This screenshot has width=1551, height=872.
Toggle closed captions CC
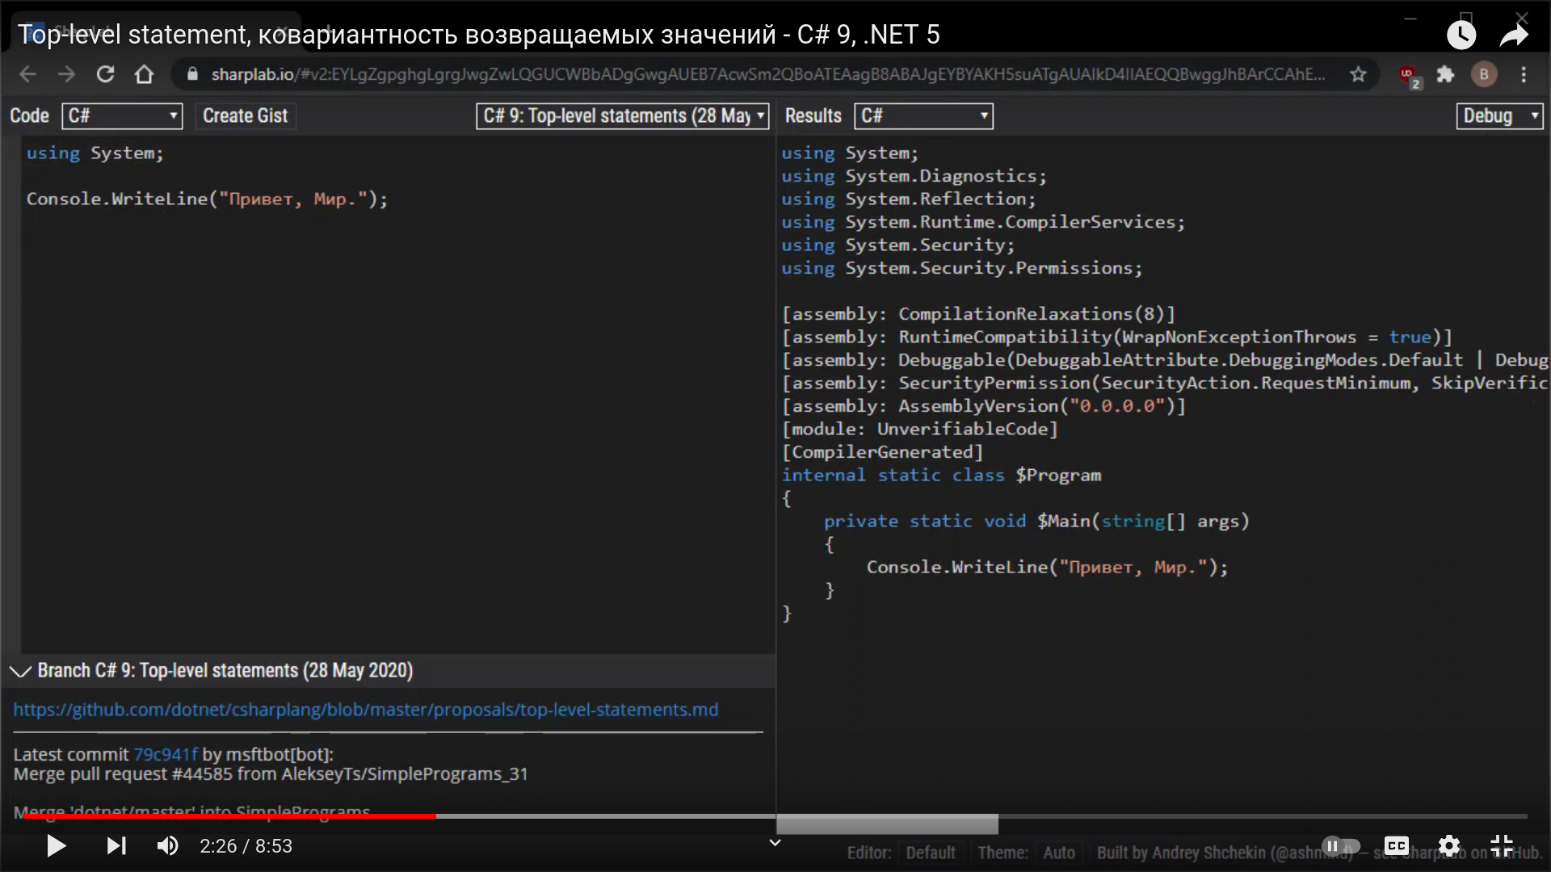pyautogui.click(x=1396, y=845)
